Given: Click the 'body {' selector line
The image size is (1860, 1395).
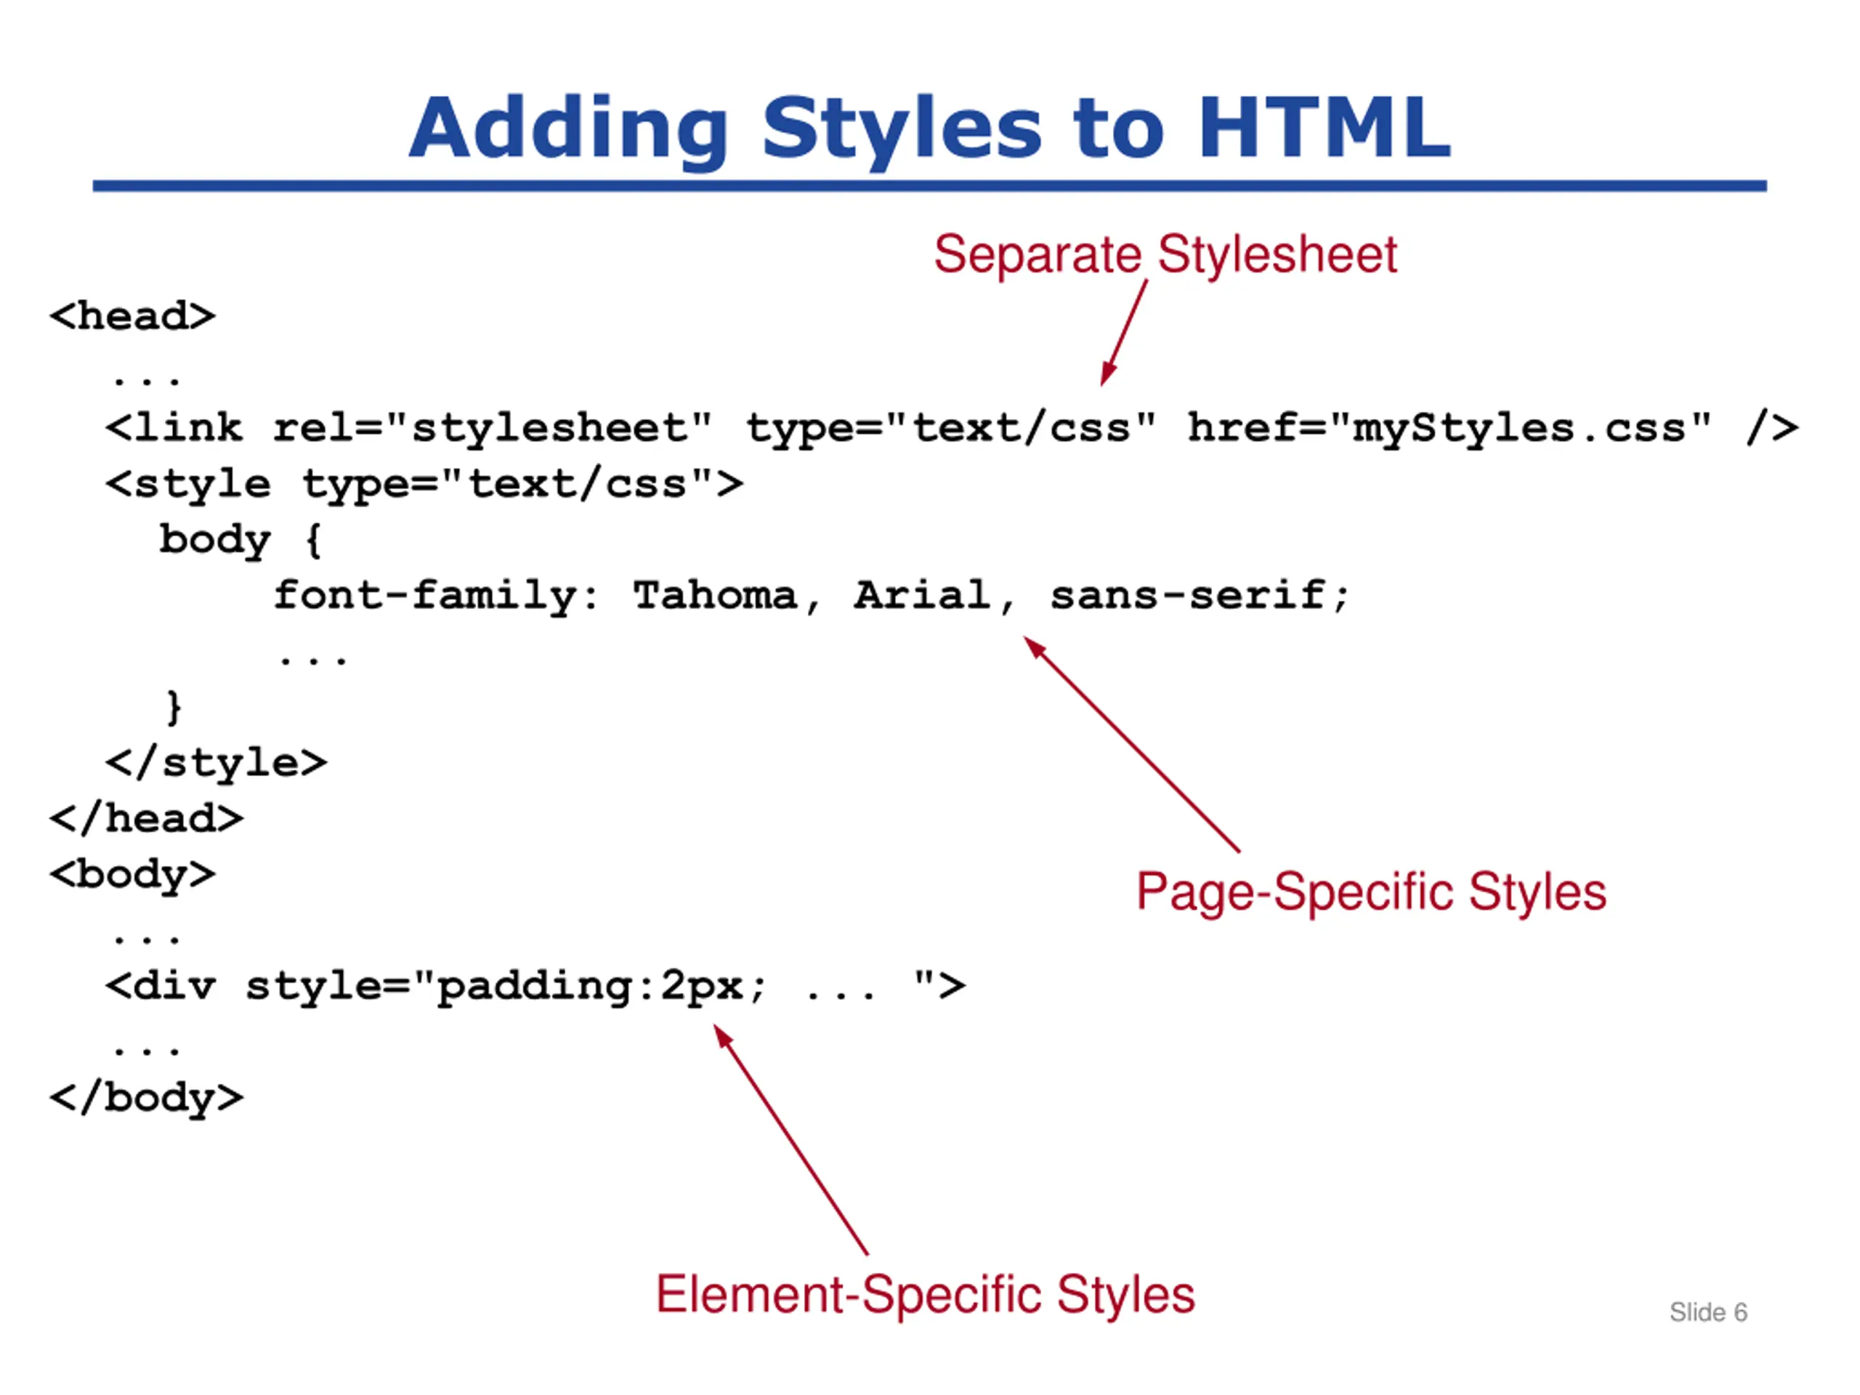Looking at the screenshot, I should [240, 540].
